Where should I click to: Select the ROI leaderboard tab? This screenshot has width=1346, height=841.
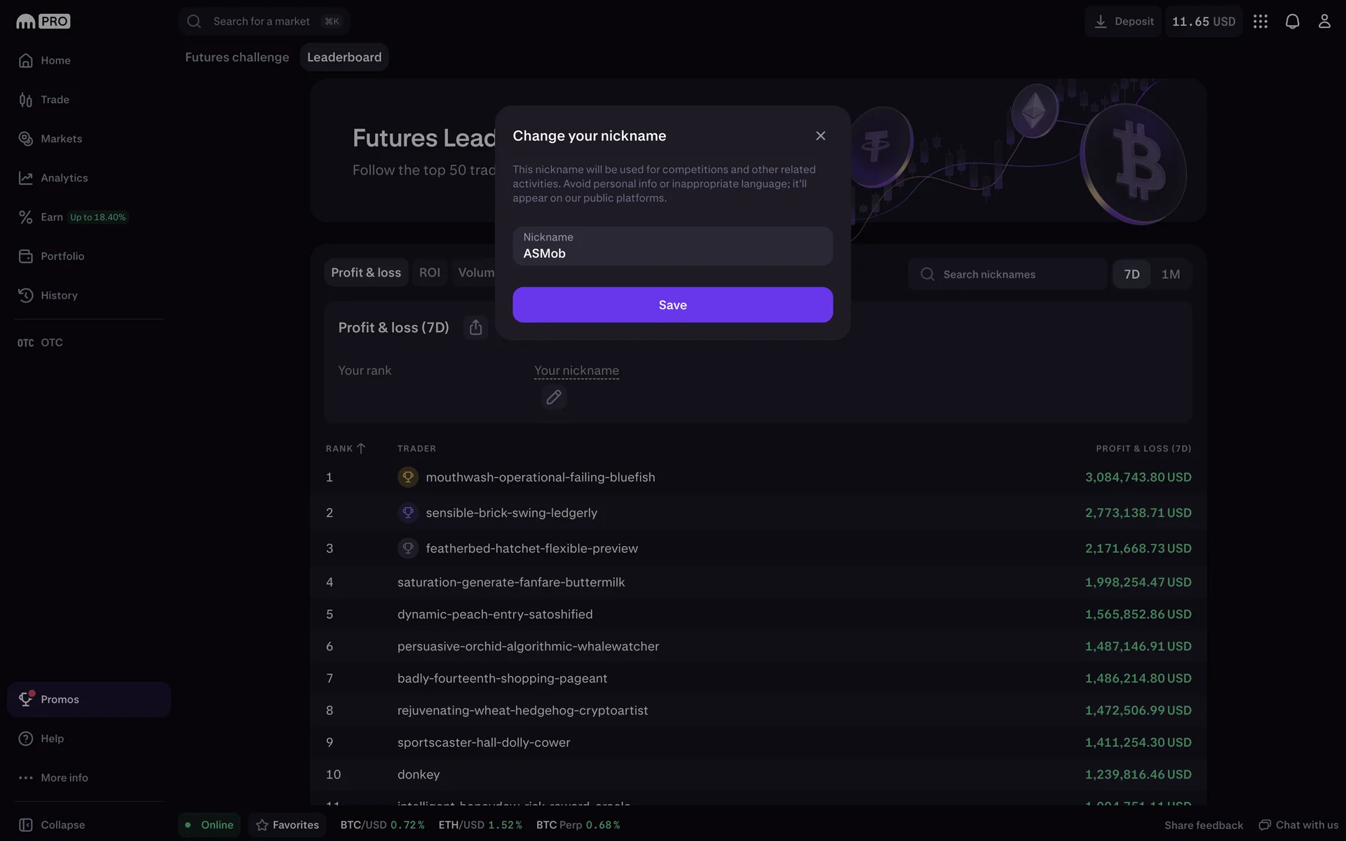429,273
